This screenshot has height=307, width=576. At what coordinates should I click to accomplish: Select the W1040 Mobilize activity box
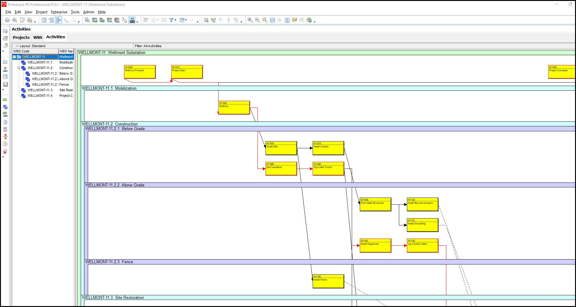[234, 108]
